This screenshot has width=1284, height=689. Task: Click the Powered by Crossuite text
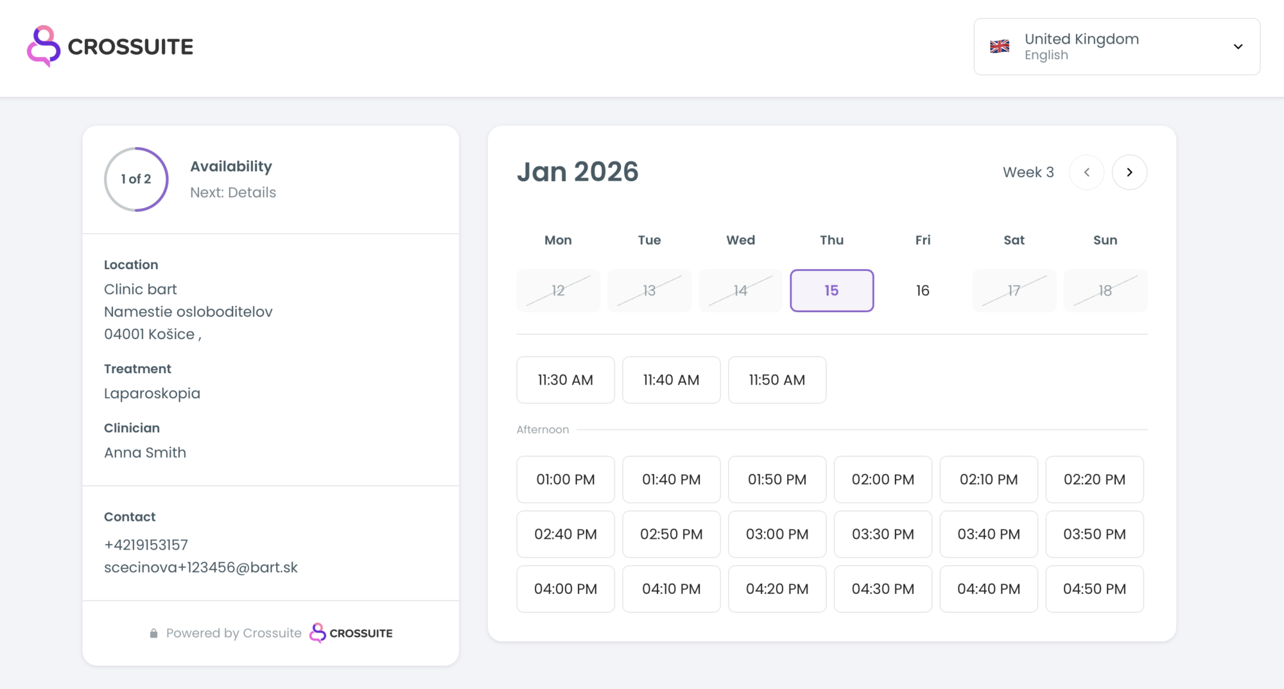click(x=234, y=633)
